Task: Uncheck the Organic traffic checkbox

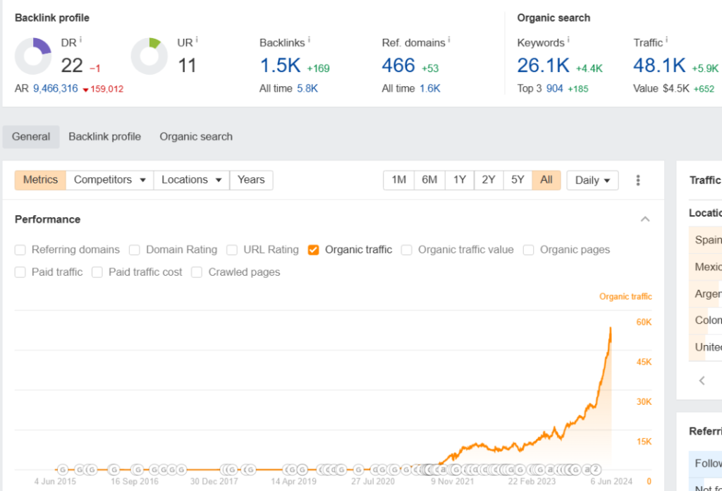Action: coord(314,250)
